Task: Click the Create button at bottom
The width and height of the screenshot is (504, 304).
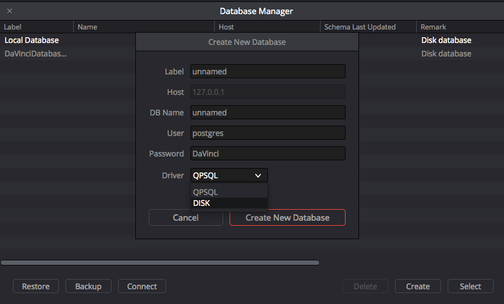Action: [x=417, y=286]
